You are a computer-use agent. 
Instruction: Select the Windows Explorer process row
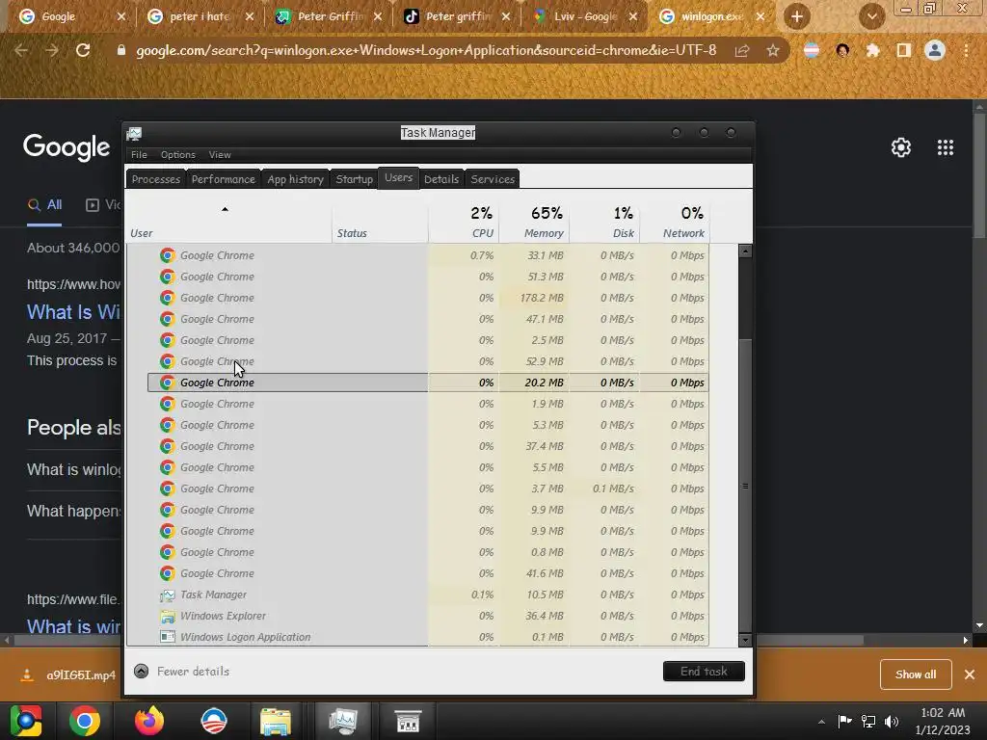click(428, 616)
